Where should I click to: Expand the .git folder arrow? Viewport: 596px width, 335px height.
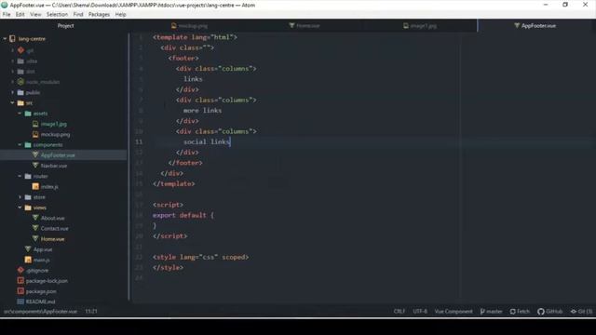click(x=12, y=50)
